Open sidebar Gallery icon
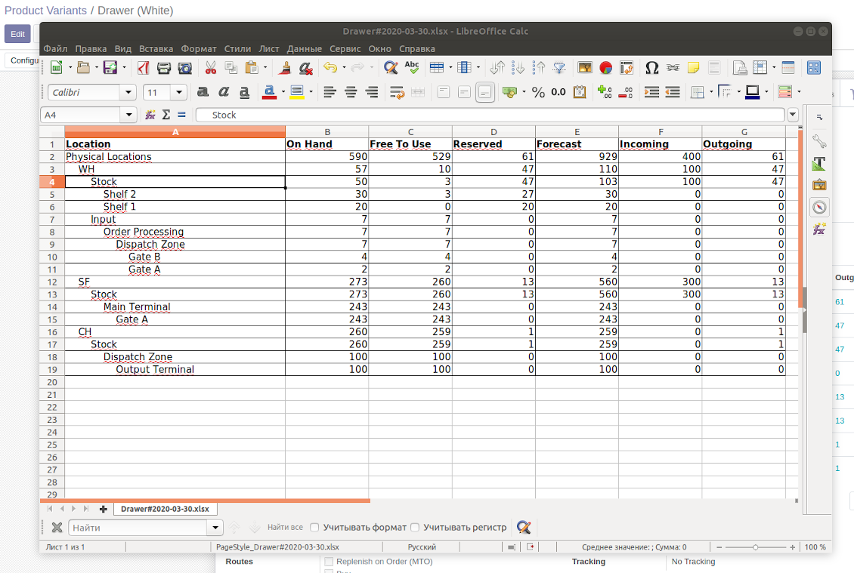Screen dimensions: 854x573 [x=819, y=185]
